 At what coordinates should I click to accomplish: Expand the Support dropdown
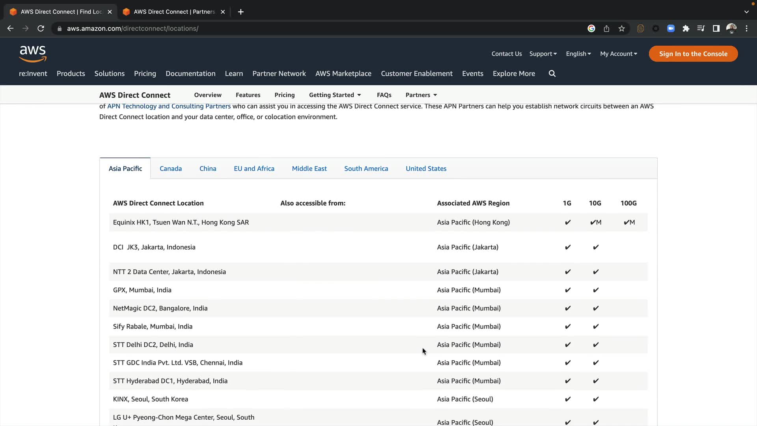pos(543,54)
